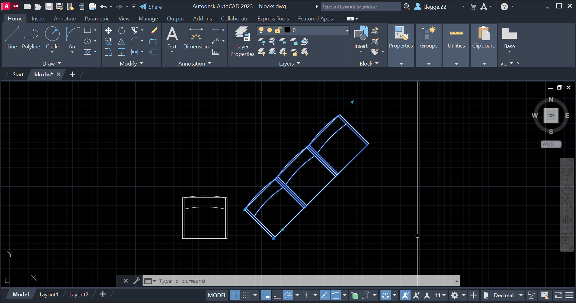
Task: Click the Erase tool icon
Action: pos(153,30)
